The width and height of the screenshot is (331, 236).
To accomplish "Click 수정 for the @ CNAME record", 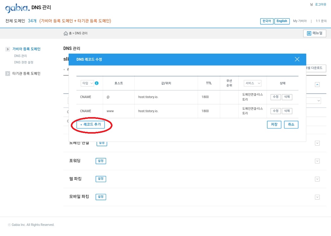I will 276,97.
